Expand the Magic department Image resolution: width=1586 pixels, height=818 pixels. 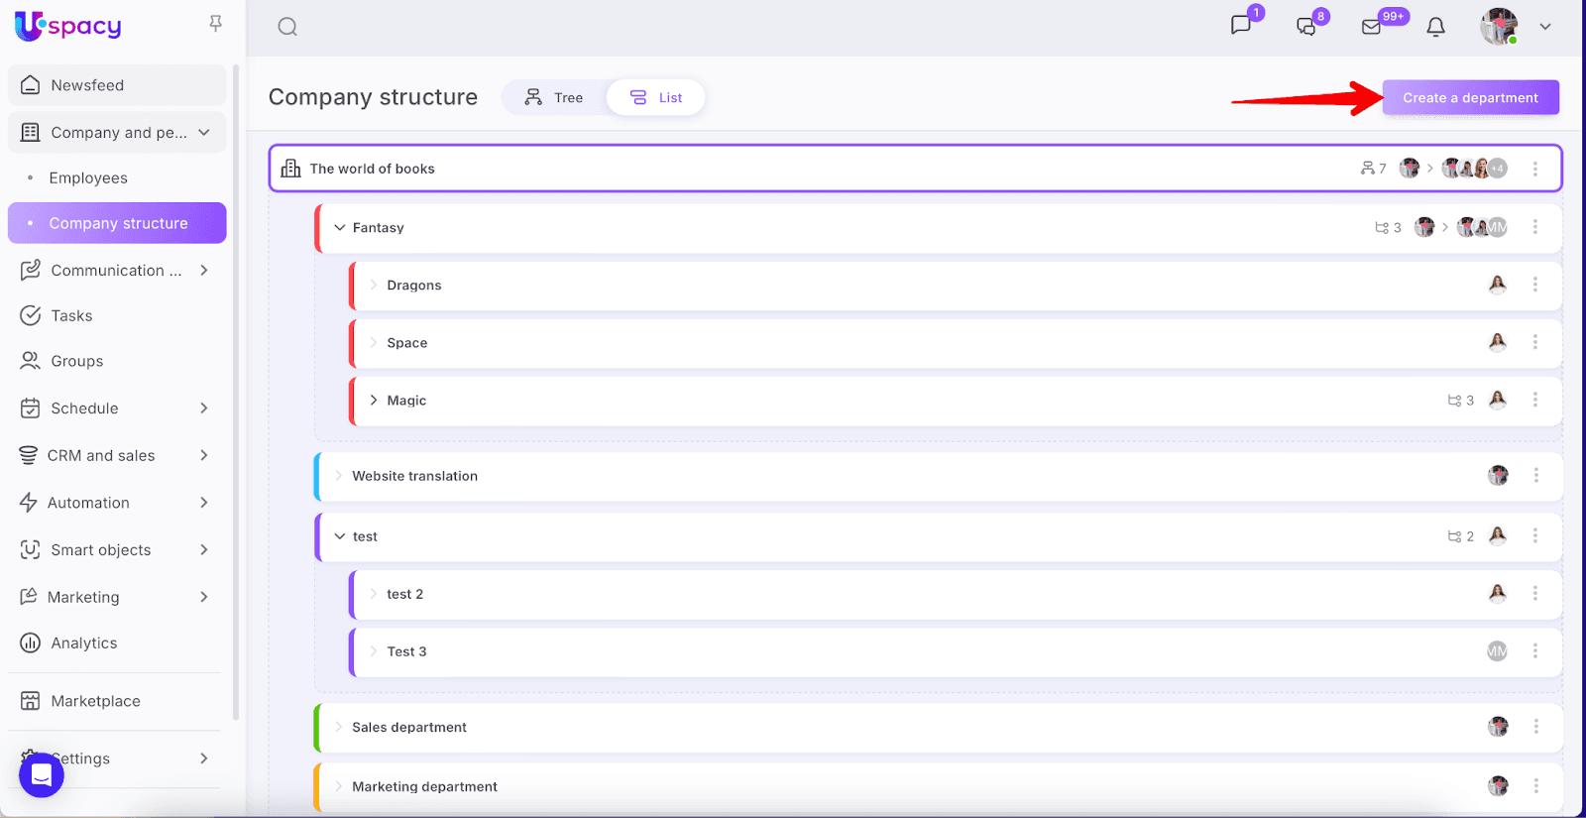(x=374, y=401)
